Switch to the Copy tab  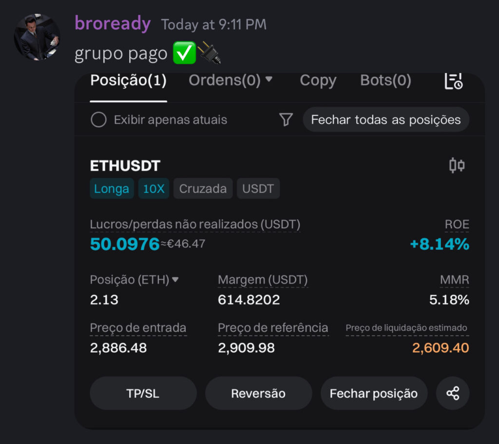tap(318, 80)
